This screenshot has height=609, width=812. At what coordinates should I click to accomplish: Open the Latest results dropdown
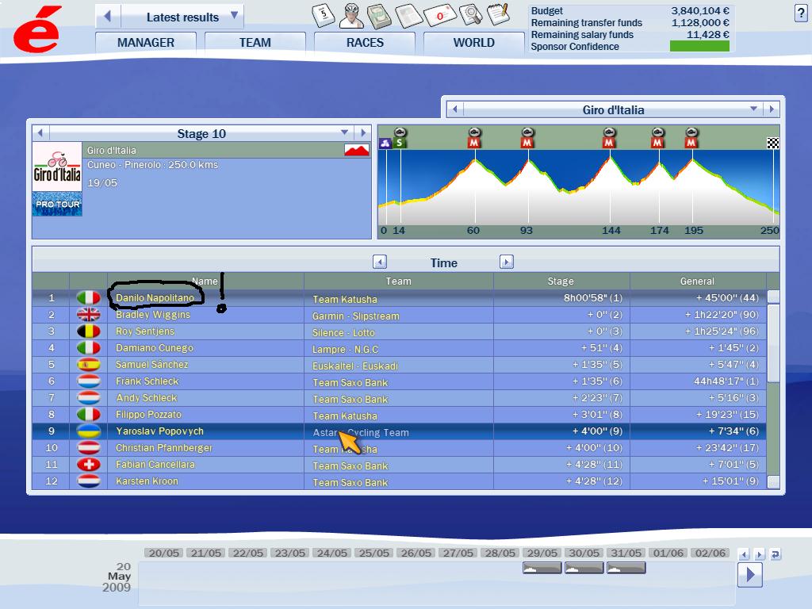[x=234, y=16]
